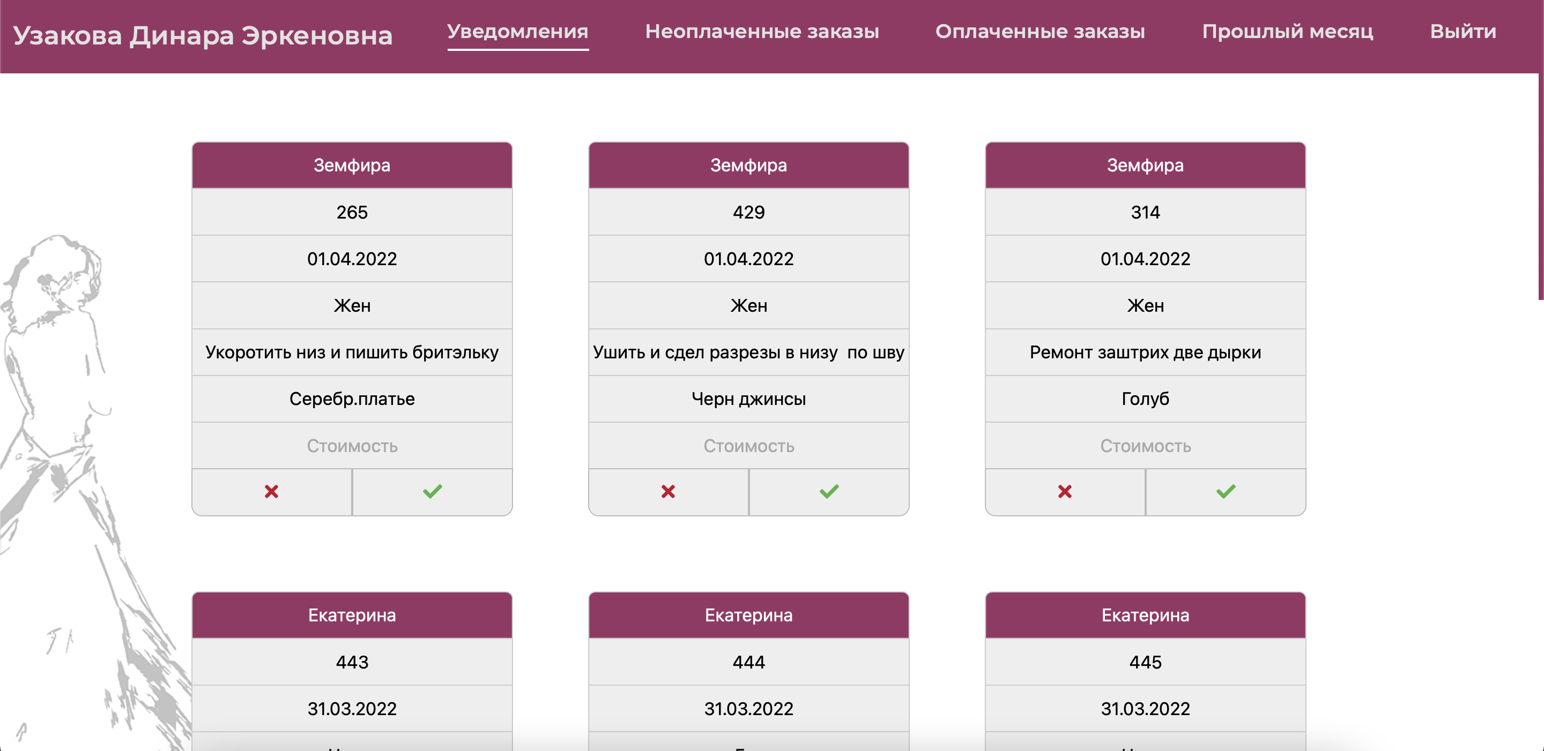Open Уведомления tab
The image size is (1544, 751).
[518, 31]
